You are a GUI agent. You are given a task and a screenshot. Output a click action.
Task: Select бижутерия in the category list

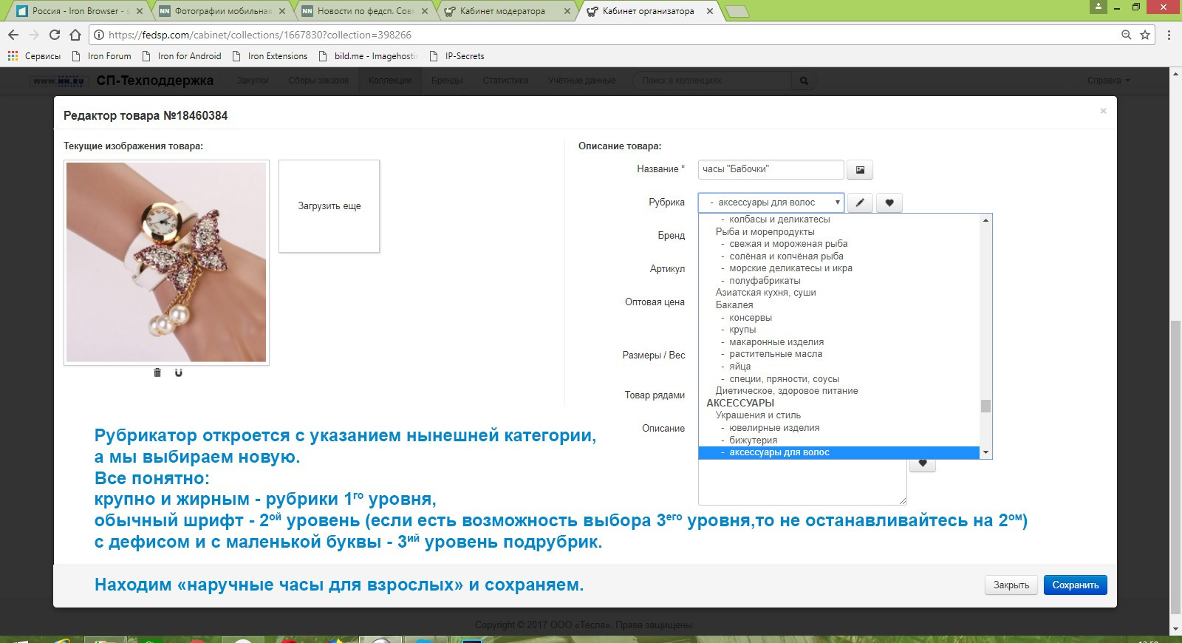coord(753,440)
